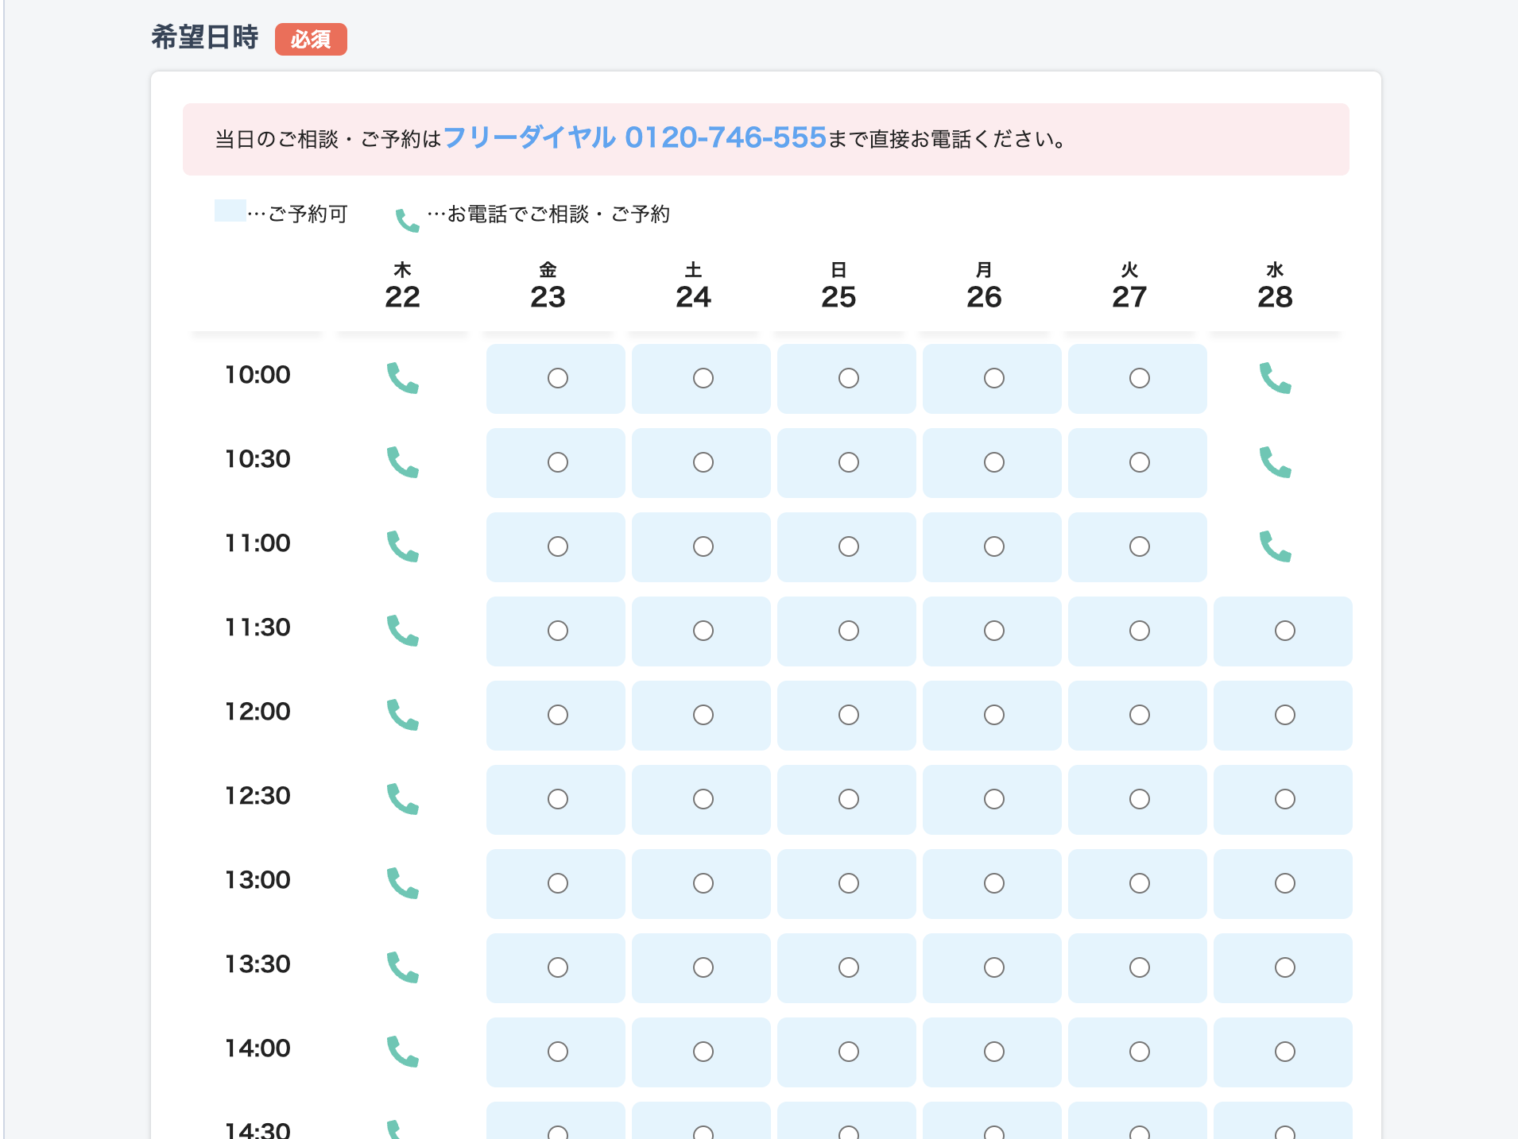
Task: Select the 12:00 slot on Wednesday 28
Action: click(x=1284, y=715)
